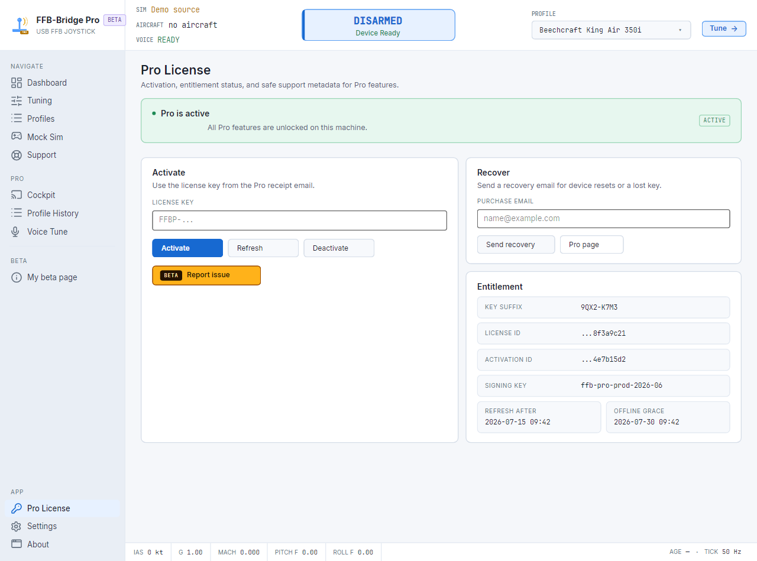Click the offline grace date 2026-07-30 09:42
The height and width of the screenshot is (561, 757).
pos(646,422)
